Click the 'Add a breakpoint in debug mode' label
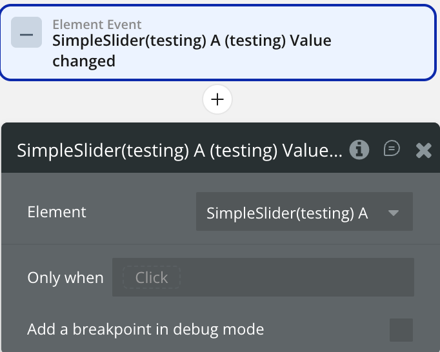The image size is (440, 352). pyautogui.click(x=146, y=329)
